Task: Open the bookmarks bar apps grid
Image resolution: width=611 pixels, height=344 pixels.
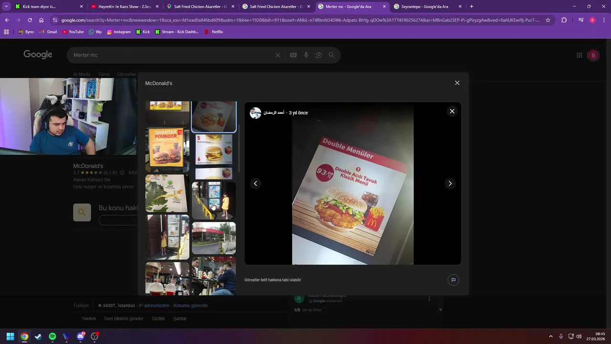Action: tap(6, 32)
